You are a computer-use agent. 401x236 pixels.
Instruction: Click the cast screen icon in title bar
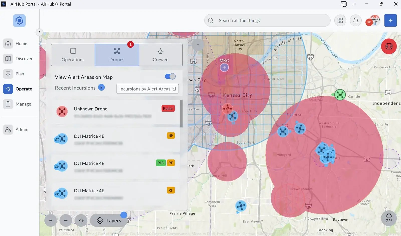343,4
